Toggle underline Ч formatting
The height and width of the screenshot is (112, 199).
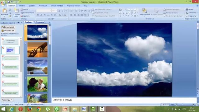[x=45, y=15]
